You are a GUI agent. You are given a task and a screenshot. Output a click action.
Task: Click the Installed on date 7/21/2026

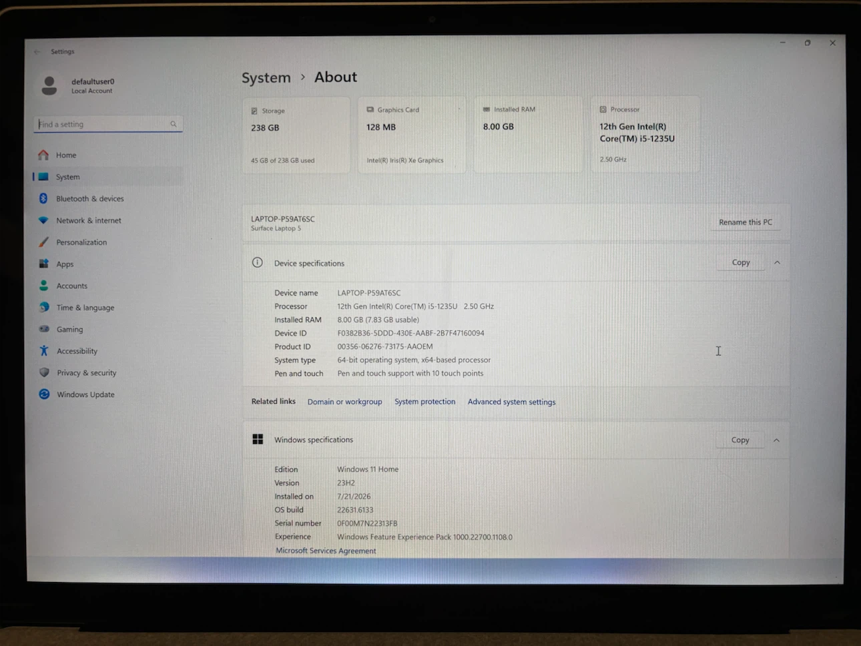pos(354,497)
